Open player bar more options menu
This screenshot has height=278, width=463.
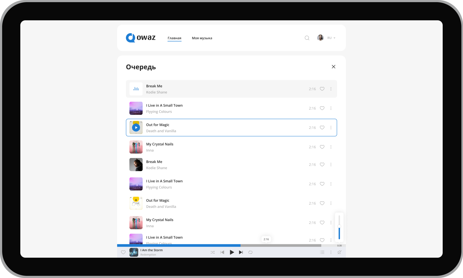click(331, 252)
